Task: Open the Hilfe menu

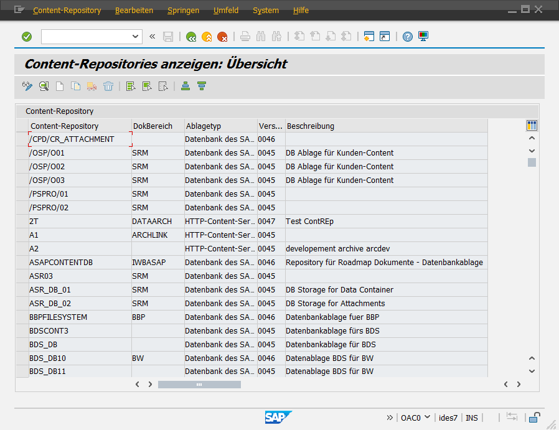Action: pos(301,11)
